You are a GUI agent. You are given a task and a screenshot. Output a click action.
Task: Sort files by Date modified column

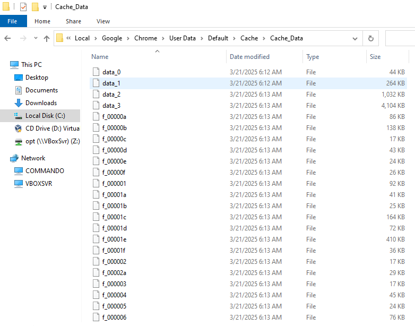(249, 57)
